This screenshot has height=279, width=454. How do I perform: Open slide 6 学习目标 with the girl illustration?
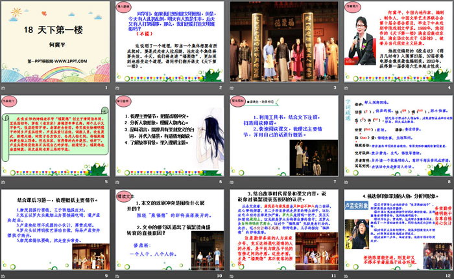click(x=170, y=135)
